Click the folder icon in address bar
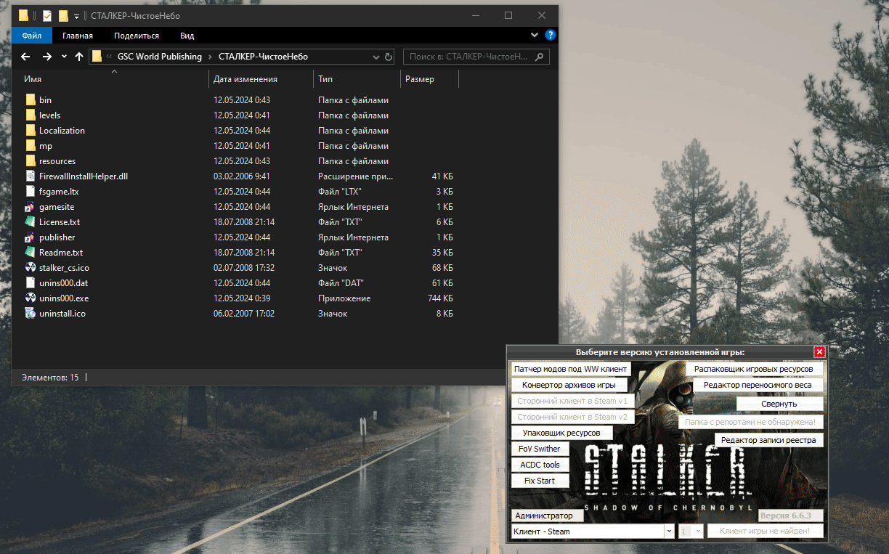889x554 pixels. 97,57
